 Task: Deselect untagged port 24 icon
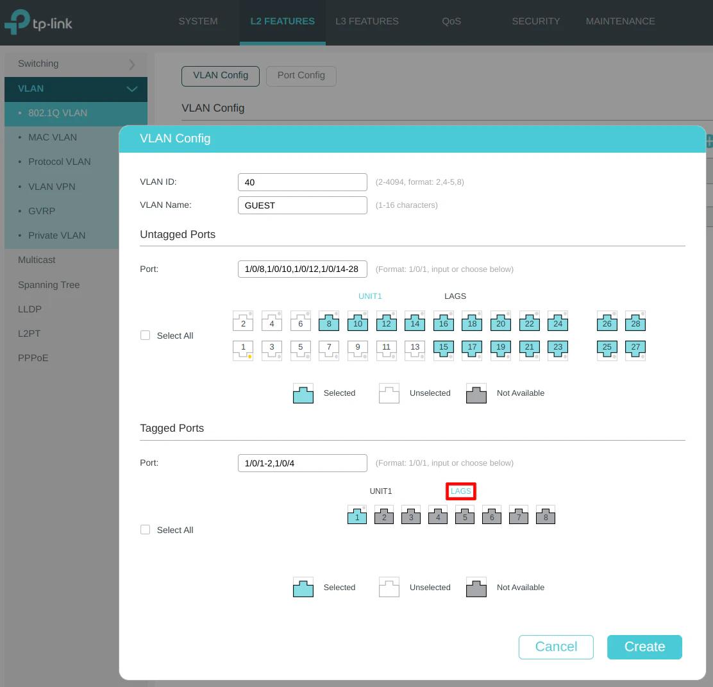tap(558, 321)
